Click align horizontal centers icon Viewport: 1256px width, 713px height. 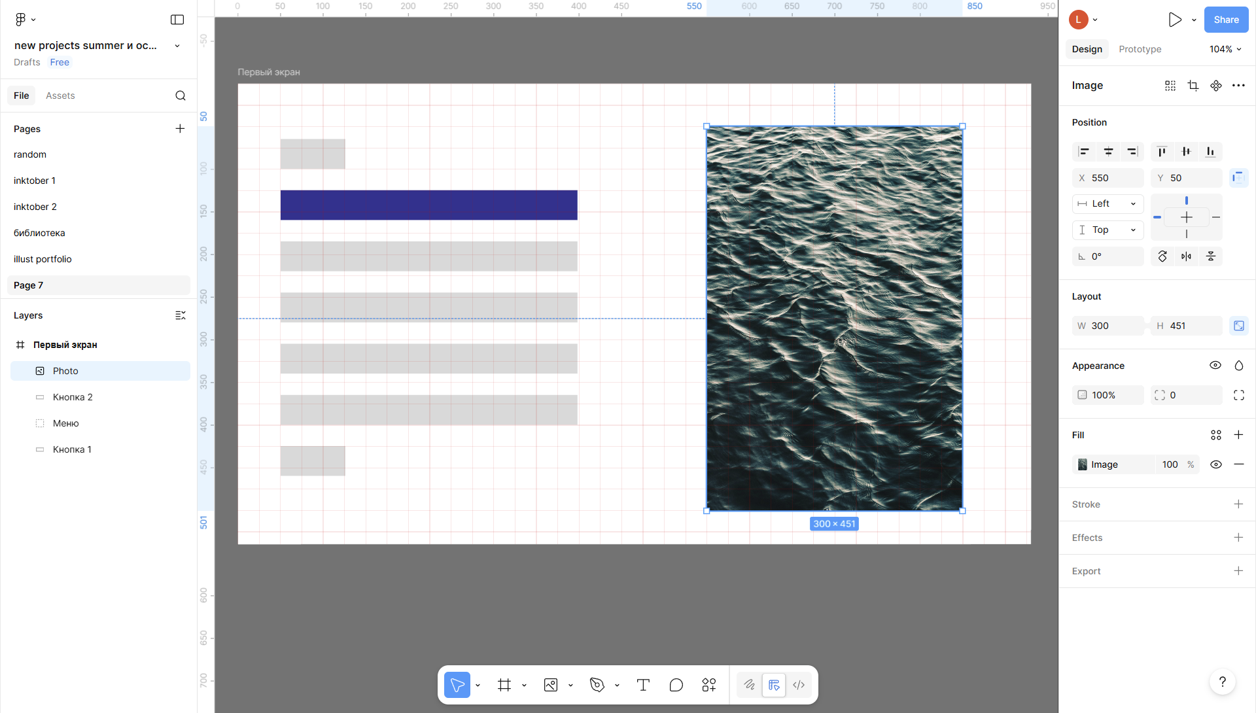click(1108, 152)
